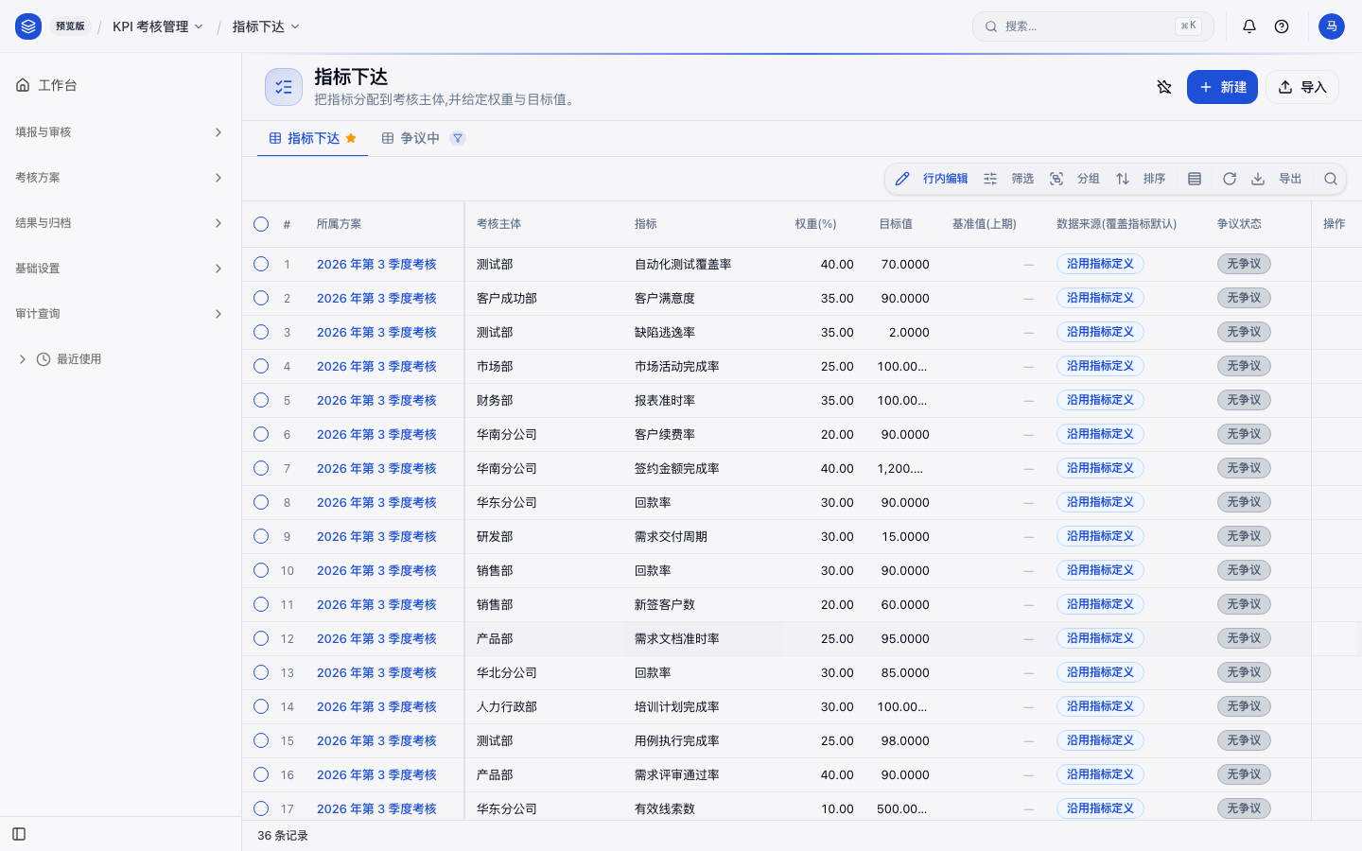This screenshot has height=851, width=1362.
Task: Click the page's checklist icon beside the title
Action: [x=284, y=87]
